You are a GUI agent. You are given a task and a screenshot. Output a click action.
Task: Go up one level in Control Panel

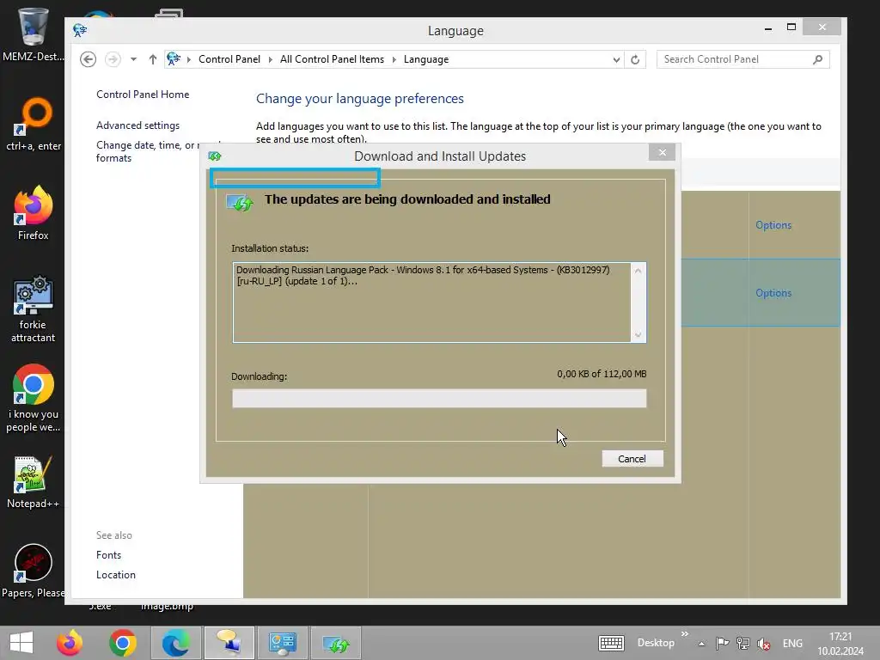click(153, 59)
